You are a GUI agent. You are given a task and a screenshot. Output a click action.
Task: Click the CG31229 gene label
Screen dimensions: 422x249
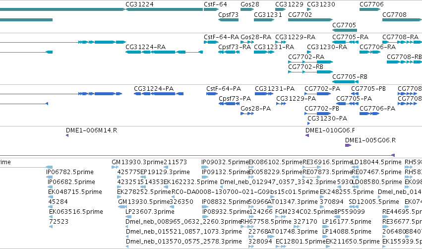click(x=289, y=4)
